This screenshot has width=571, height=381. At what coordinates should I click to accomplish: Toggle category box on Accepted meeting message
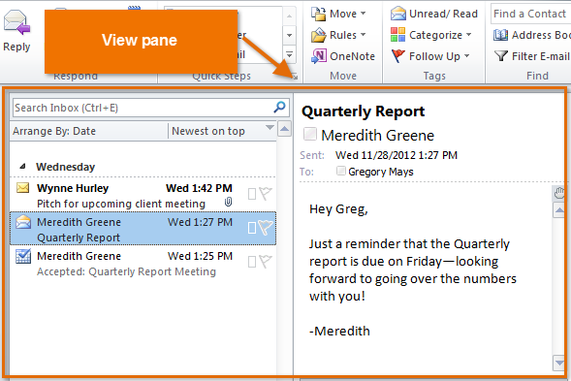click(x=252, y=262)
